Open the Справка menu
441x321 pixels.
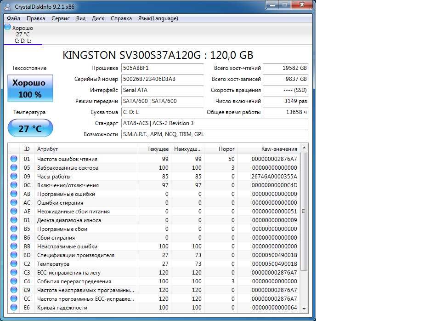coord(121,18)
